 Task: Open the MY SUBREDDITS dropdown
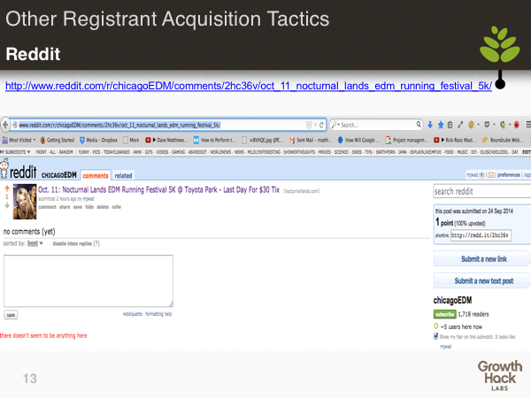15,152
